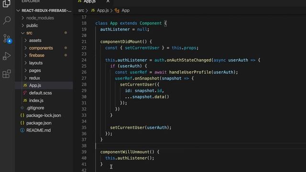The width and height of the screenshot is (306, 172).
Task: Click the Component keyword on line 18
Action: (151, 23)
